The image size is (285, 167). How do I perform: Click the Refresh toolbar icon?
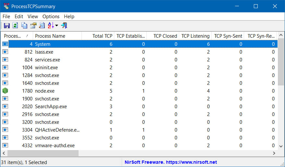15,25
